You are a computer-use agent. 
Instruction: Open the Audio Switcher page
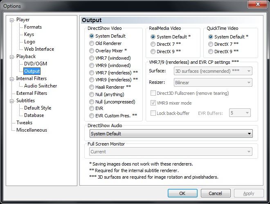click(x=40, y=86)
